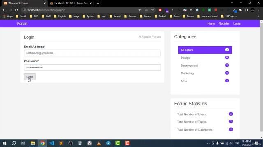Image resolution: width=263 pixels, height=147 pixels.
Task: Switch to the localhost phpMyAdmin tab
Action: click(70, 3)
